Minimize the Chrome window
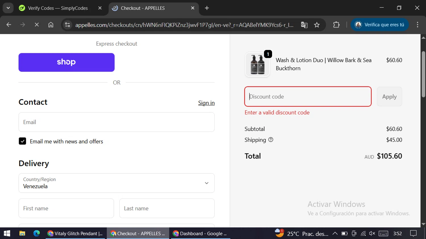Screen dimensions: 426x239 [x=381, y=8]
